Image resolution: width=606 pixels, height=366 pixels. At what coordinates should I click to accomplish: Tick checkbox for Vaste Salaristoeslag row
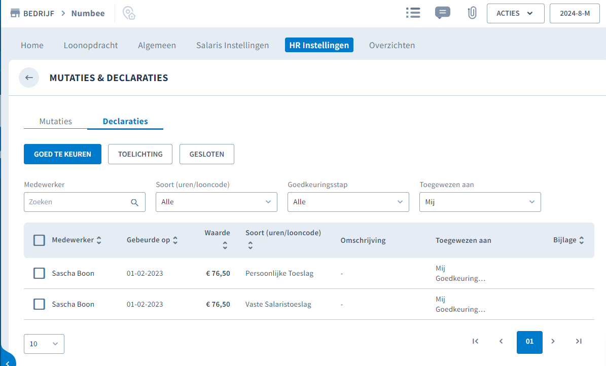click(x=39, y=304)
